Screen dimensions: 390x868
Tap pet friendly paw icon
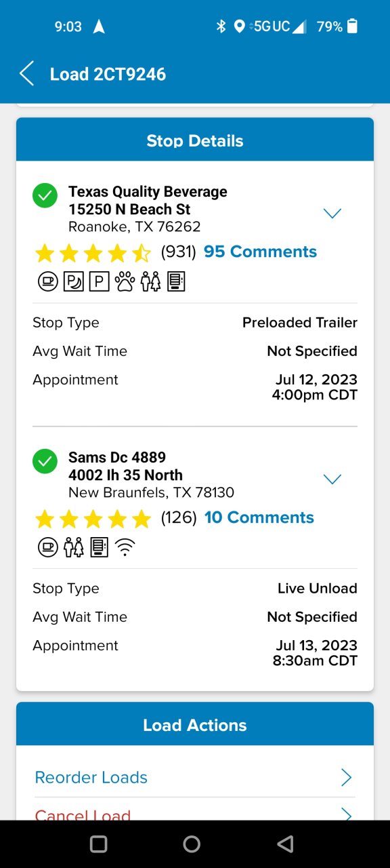[125, 281]
